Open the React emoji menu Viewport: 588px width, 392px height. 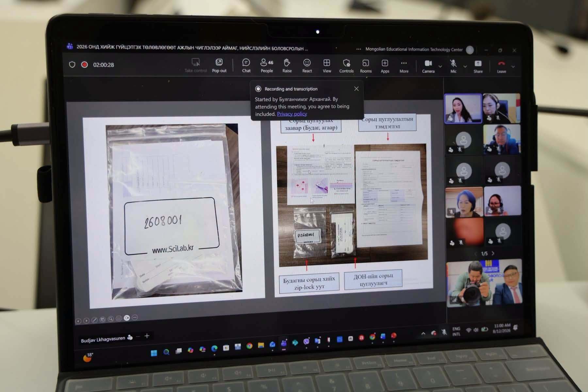(x=307, y=66)
